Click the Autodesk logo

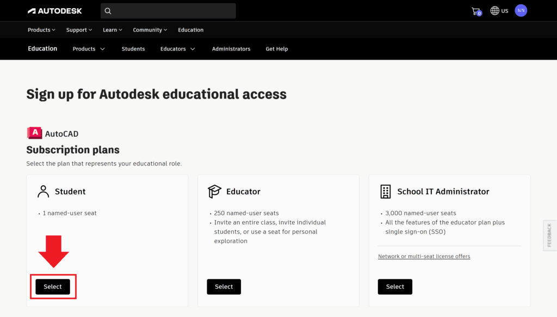(x=54, y=11)
